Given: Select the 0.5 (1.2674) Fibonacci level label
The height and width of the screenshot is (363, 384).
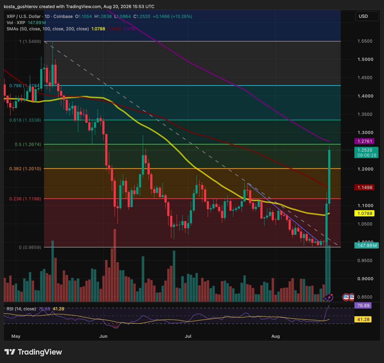Looking at the screenshot, I should pyautogui.click(x=28, y=144).
